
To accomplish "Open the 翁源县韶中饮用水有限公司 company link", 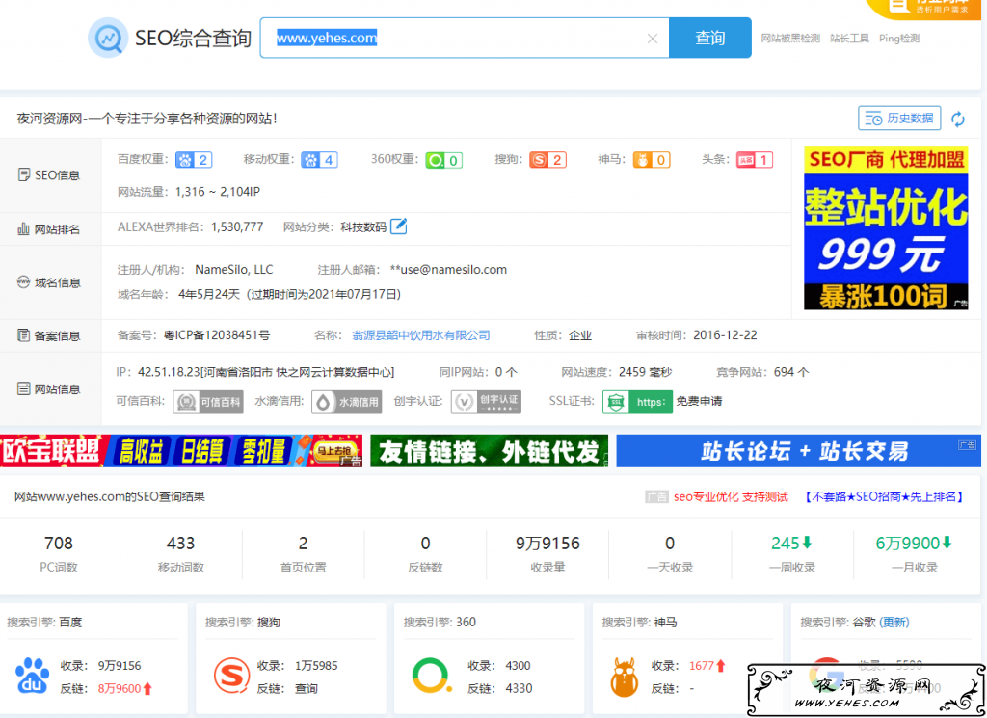I will [421, 335].
